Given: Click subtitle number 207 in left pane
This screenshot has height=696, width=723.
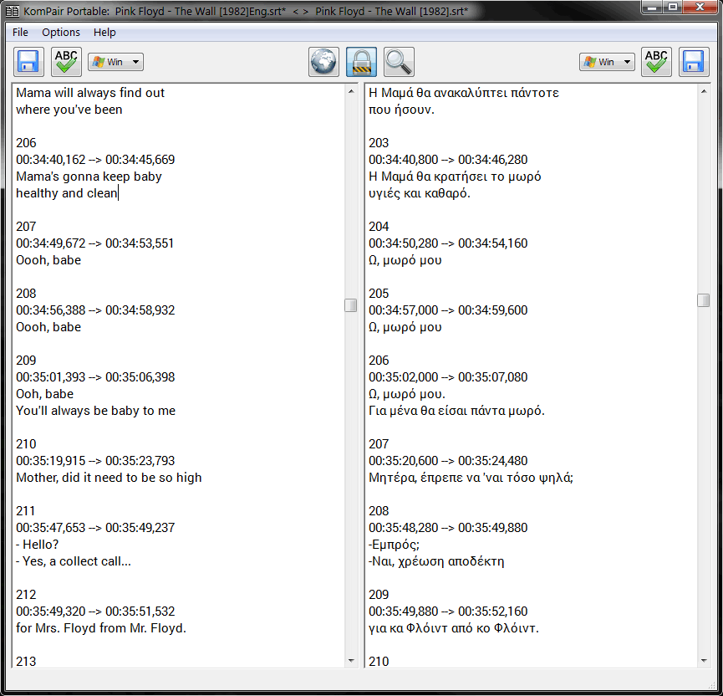Looking at the screenshot, I should point(26,227).
